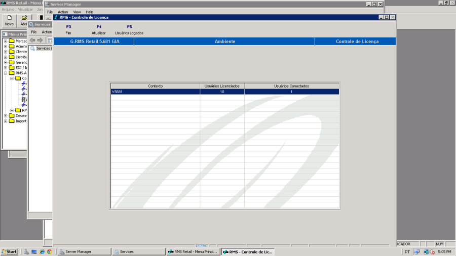
Task: Collapse the Co subfolder node
Action: pyautogui.click(x=12, y=78)
